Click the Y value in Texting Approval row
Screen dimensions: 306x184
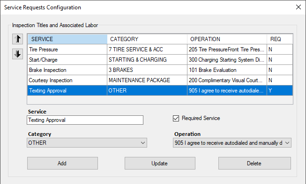[280, 91]
